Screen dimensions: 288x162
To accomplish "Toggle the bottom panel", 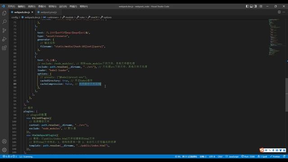I will tap(251, 6).
